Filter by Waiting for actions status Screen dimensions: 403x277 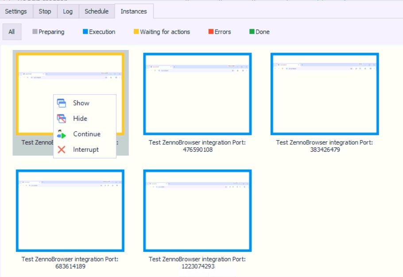coord(162,32)
